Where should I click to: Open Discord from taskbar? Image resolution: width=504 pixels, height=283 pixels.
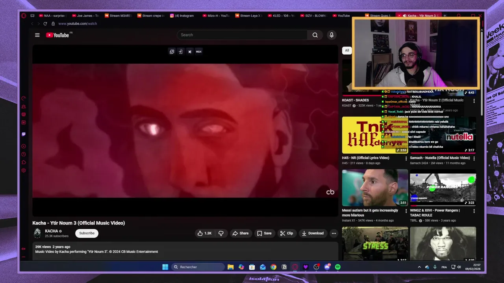(327, 267)
